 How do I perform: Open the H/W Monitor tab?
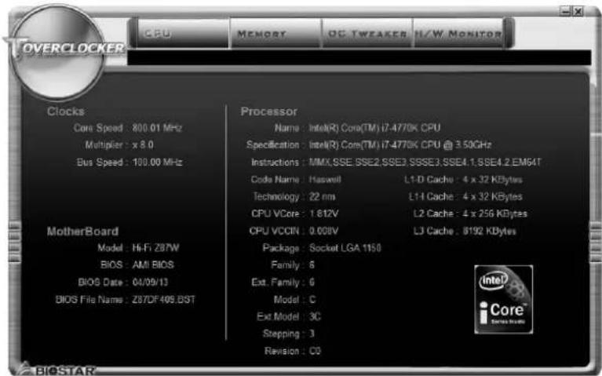[x=458, y=34]
